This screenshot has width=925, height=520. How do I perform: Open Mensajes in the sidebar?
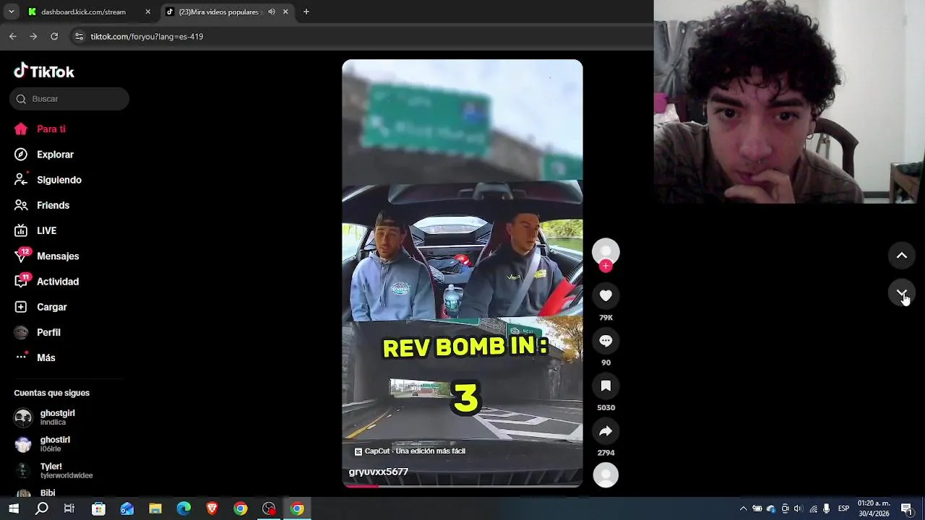click(47, 256)
